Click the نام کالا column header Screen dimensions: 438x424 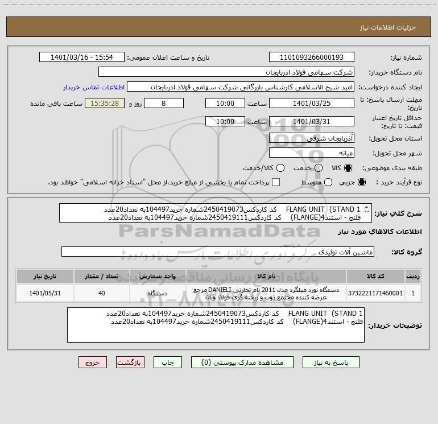pos(266,276)
